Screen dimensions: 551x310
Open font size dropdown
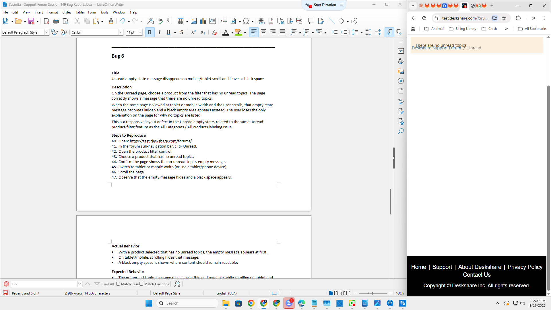point(140,32)
